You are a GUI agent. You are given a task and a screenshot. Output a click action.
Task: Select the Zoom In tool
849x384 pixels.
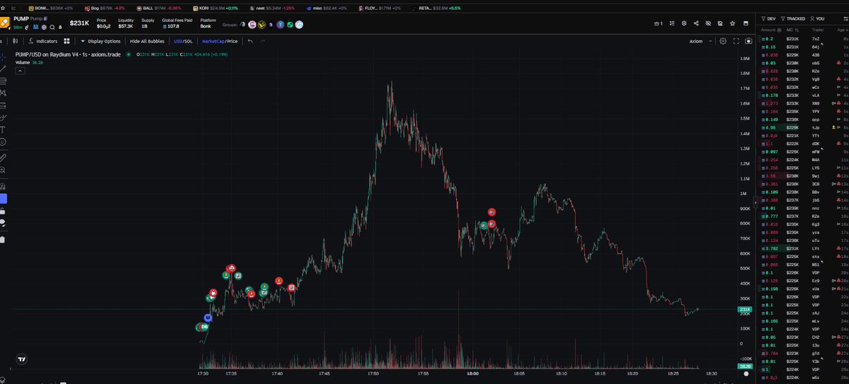click(x=3, y=170)
